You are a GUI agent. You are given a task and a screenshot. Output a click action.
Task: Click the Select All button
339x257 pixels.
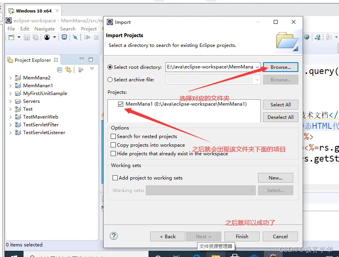click(281, 105)
